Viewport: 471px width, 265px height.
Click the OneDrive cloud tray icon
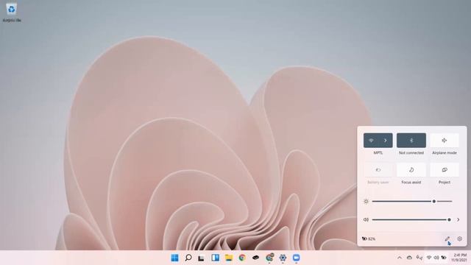(x=409, y=258)
